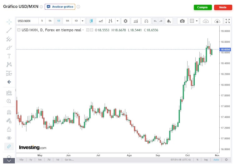Viewport: 234px width, 165px height.
Task: Select the trend line drawing tool
Action: point(9,31)
